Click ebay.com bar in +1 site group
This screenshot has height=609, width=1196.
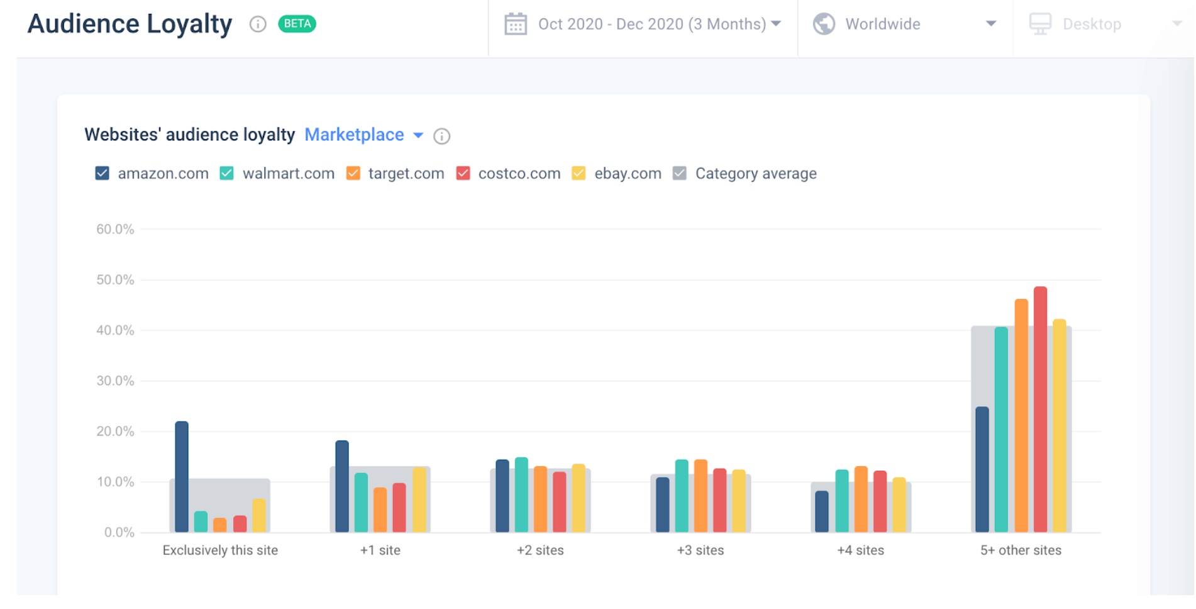click(x=419, y=500)
